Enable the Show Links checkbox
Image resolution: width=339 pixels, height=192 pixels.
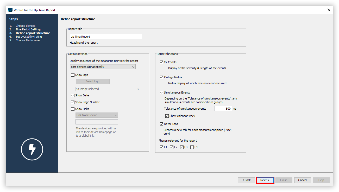tap(73, 109)
